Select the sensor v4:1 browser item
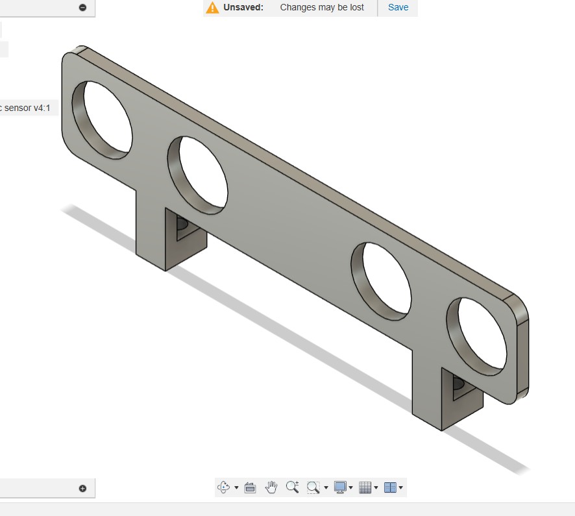 click(25, 108)
